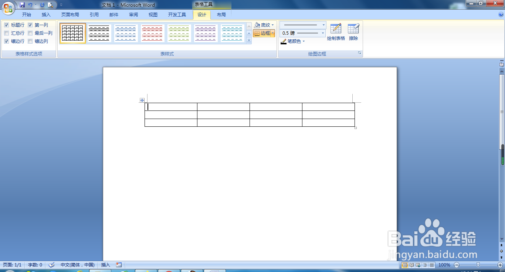Enable the 镶边列 checkbox
Viewport: 505px width, 272px height.
coord(30,41)
